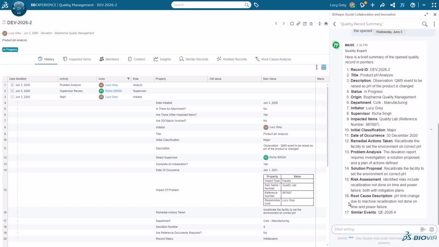Open Richa SINGH actor link
This screenshot has height=247, width=439.
click(x=113, y=91)
